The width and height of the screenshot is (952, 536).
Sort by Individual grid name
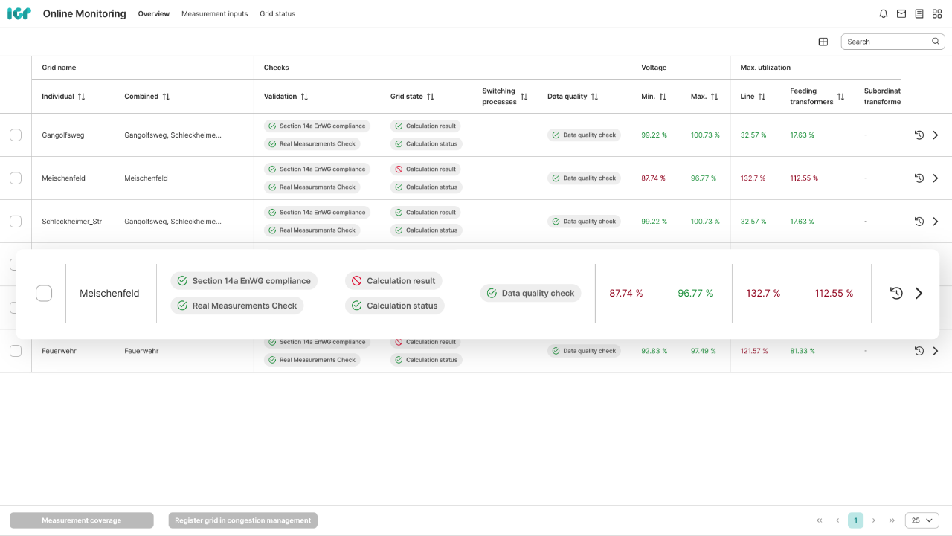tap(81, 97)
